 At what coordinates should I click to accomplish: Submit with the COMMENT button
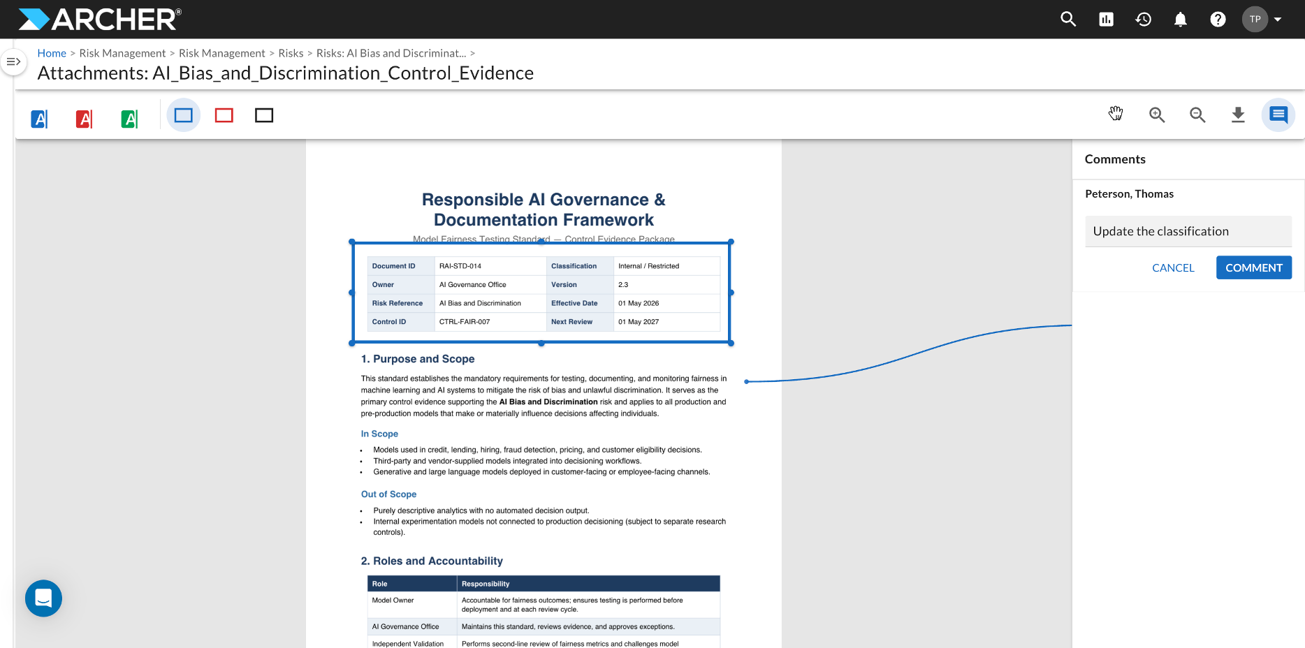pyautogui.click(x=1254, y=267)
